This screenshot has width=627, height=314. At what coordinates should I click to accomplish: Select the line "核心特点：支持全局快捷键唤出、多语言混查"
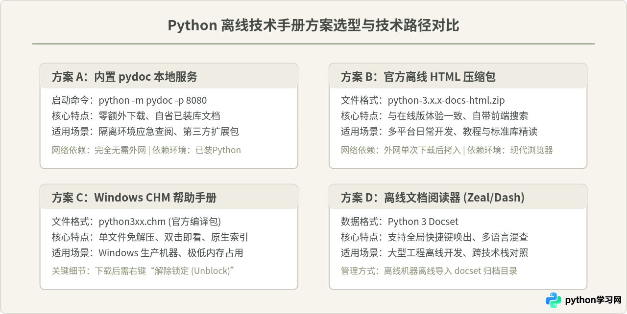[x=434, y=237]
